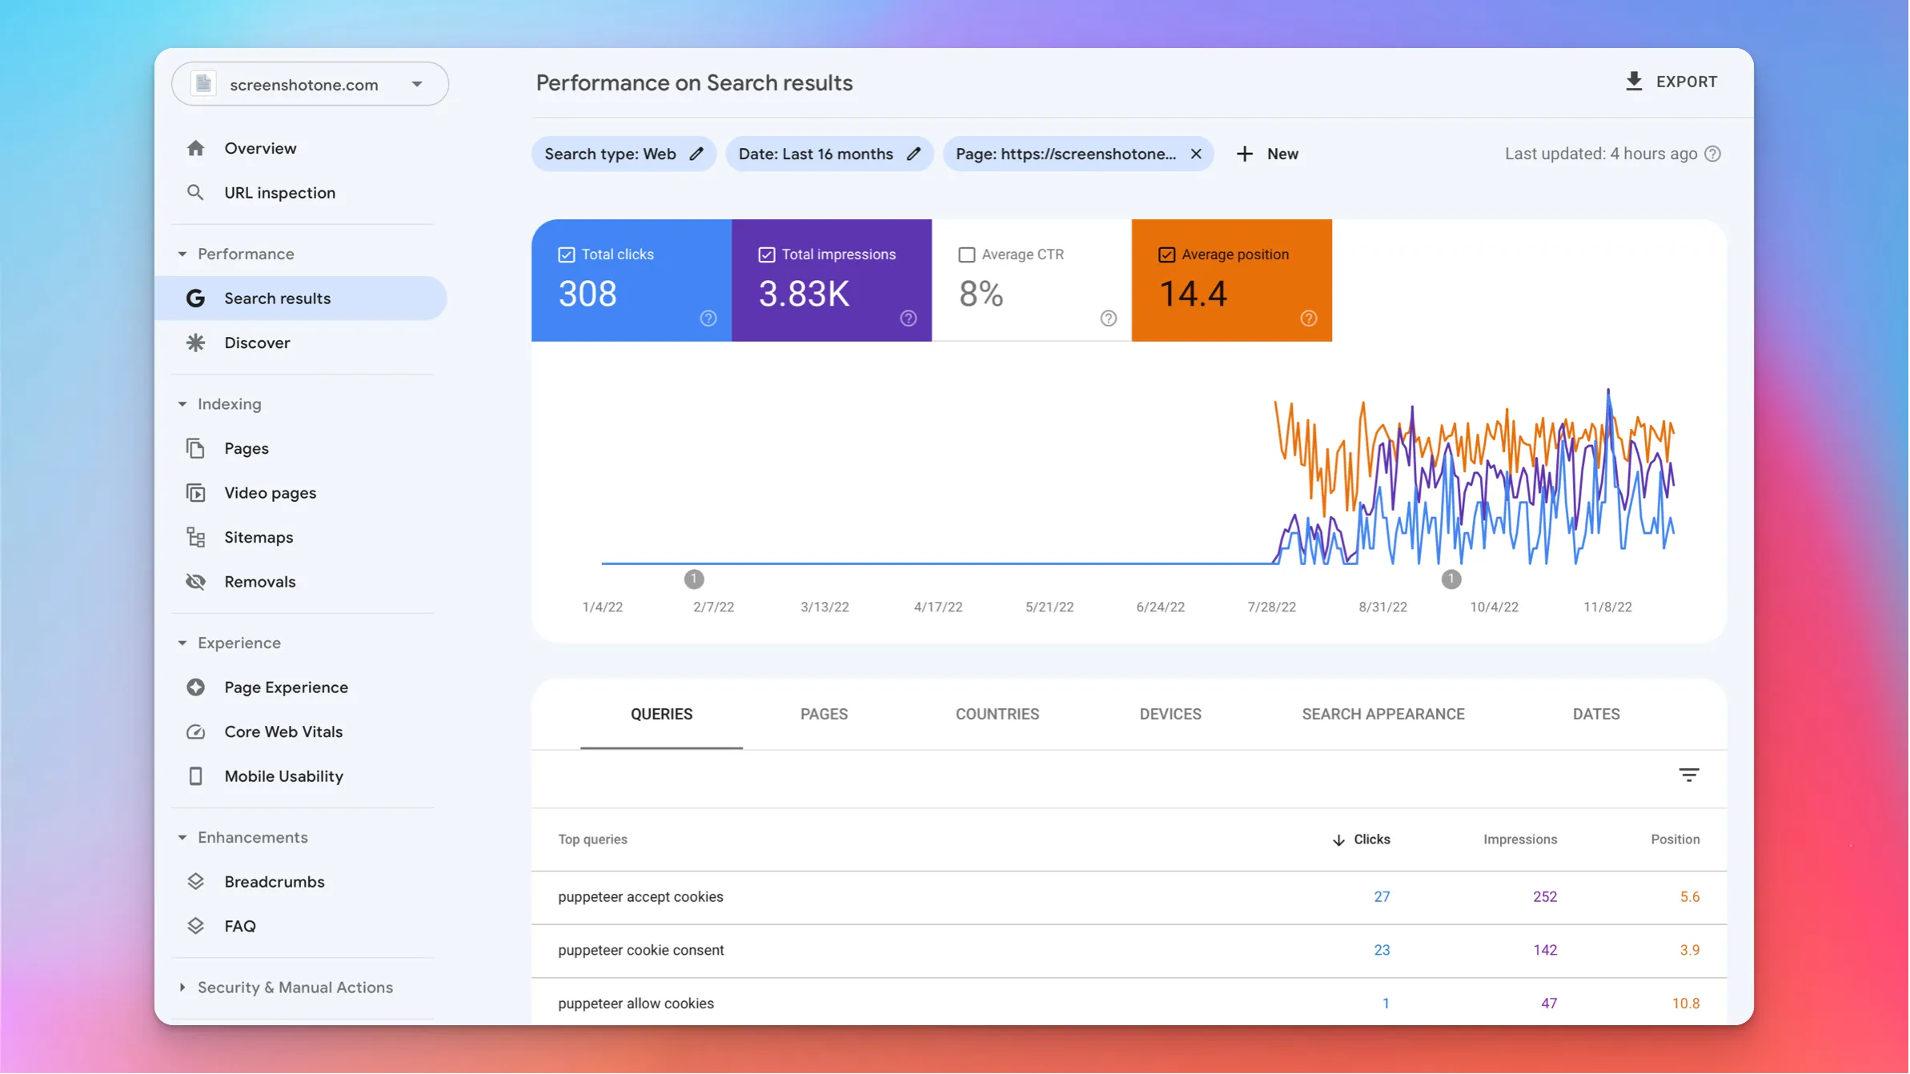
Task: Toggle the Total impressions checkbox on
Action: tap(766, 254)
